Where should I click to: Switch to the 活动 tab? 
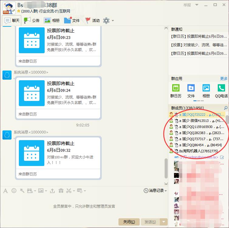[x=92, y=20]
